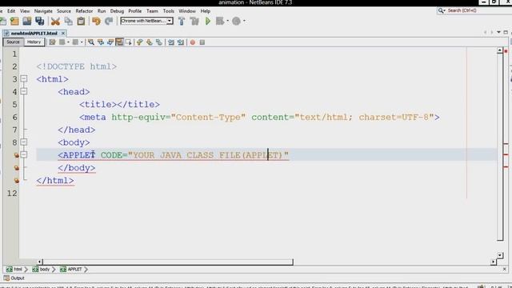Start macro recording with red circle icon
Viewport: 512px width, 288px height.
193,42
